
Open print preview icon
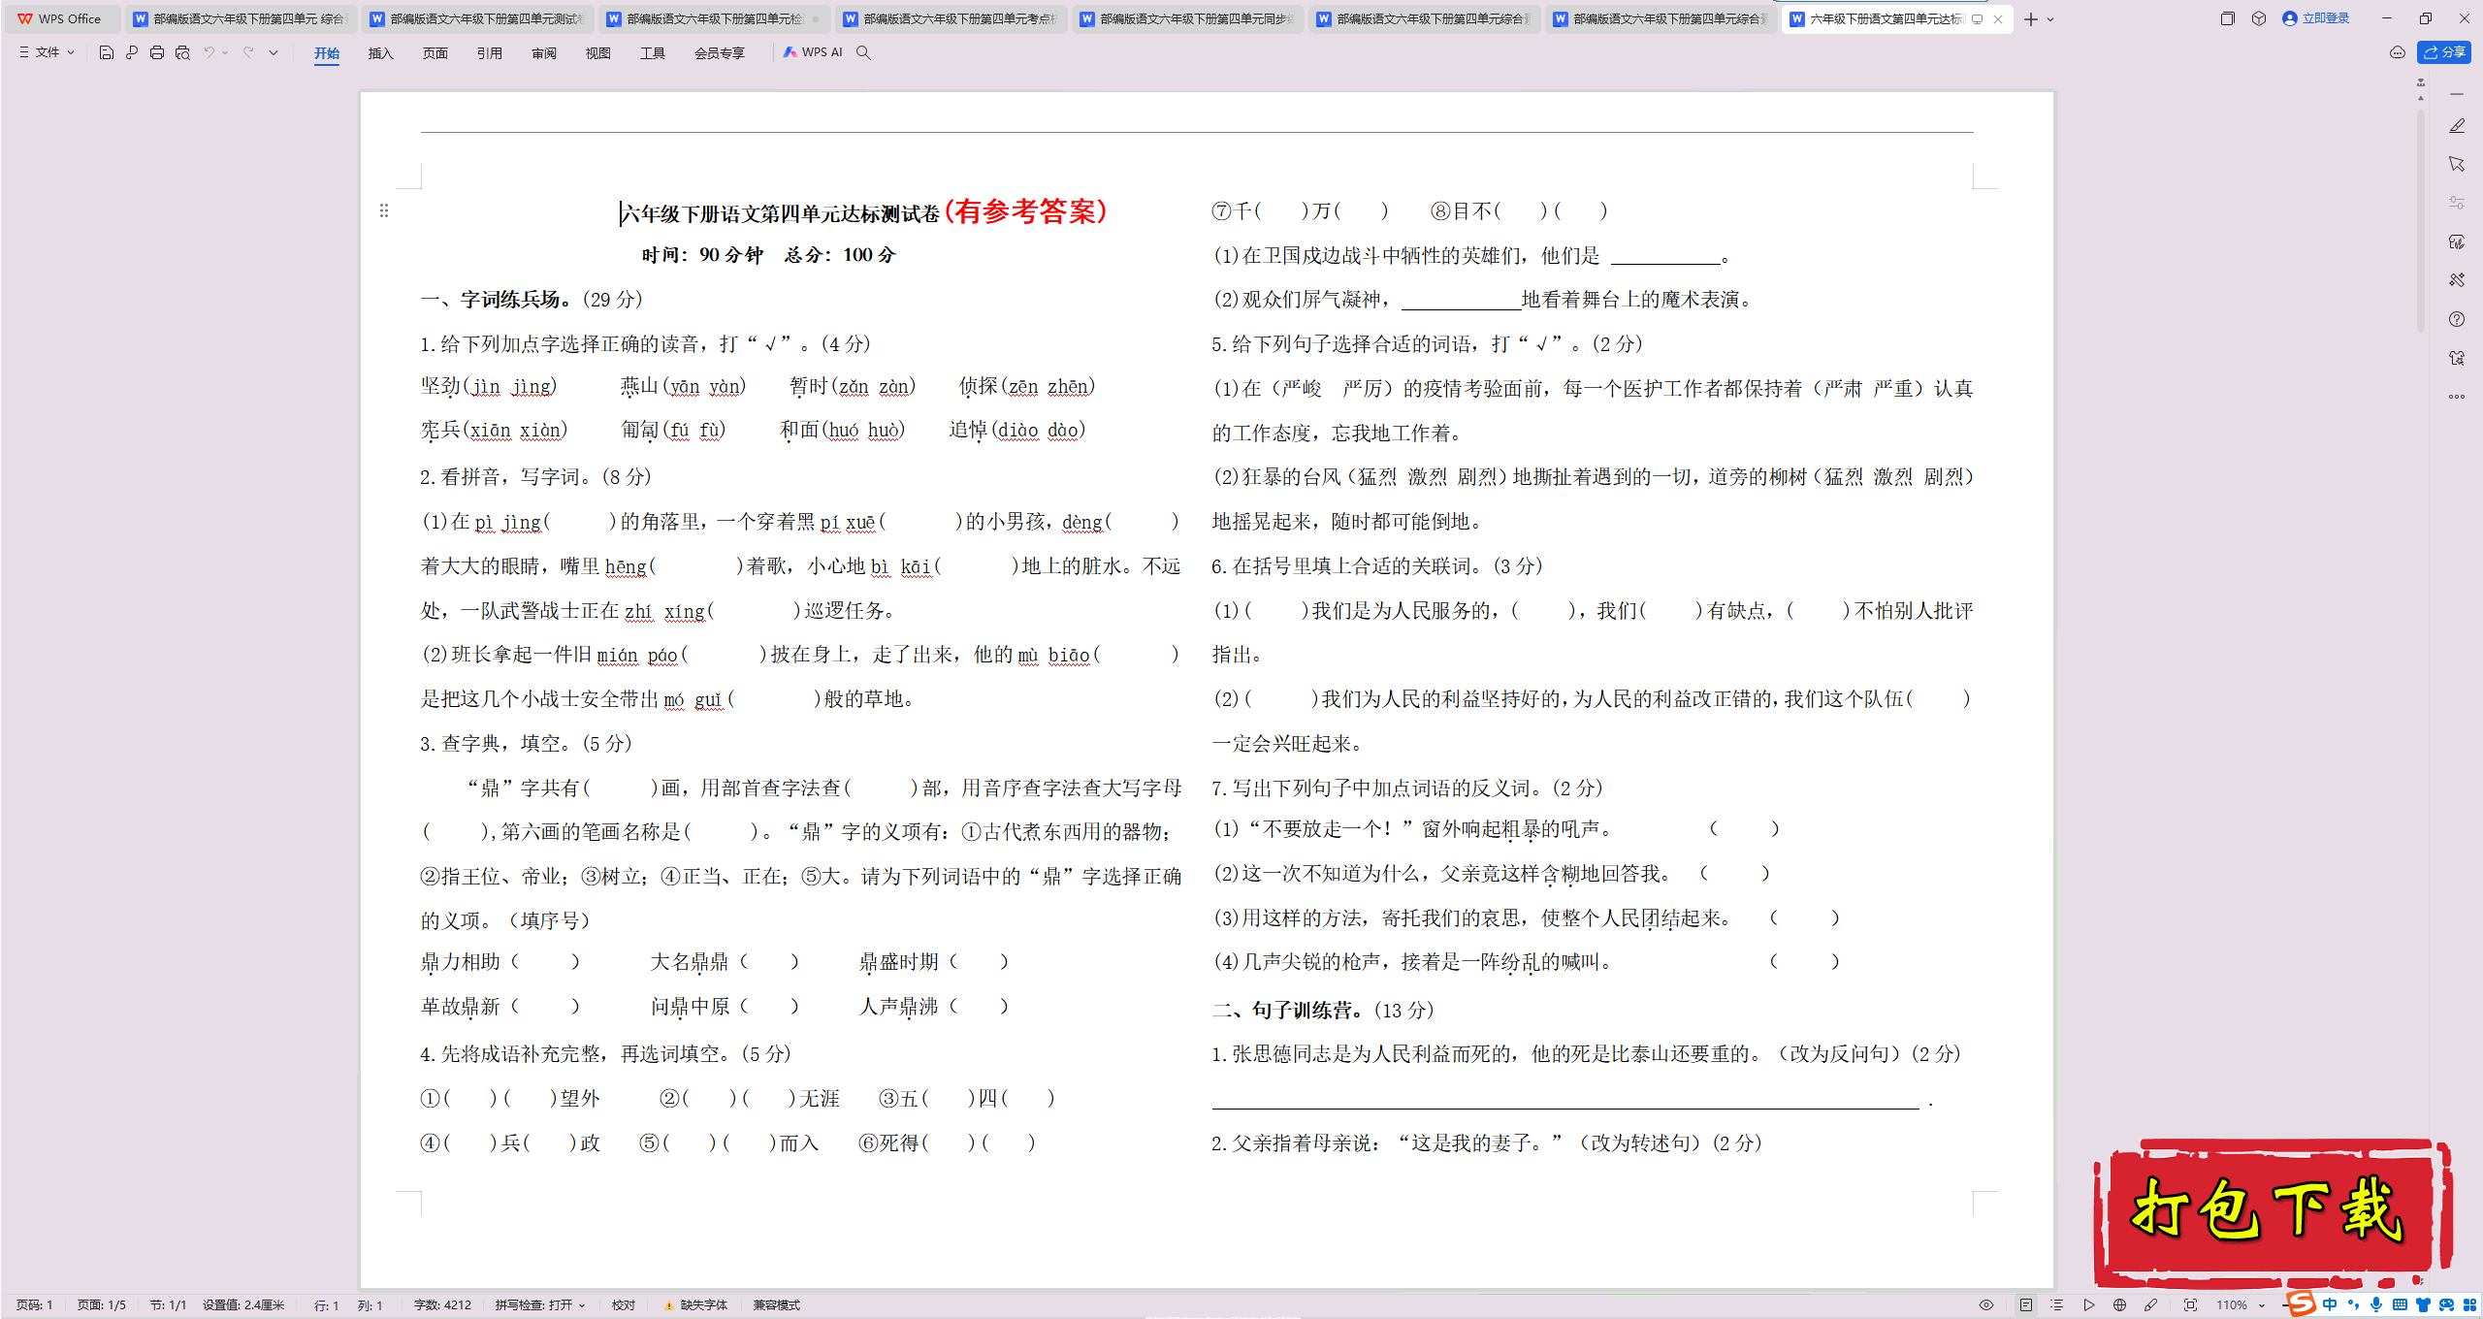[x=182, y=52]
